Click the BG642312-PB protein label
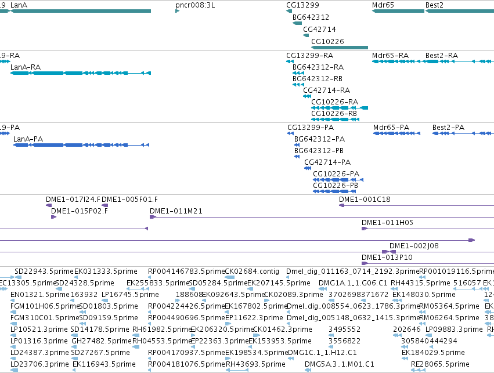Image resolution: width=494 pixels, height=373 pixels. pyautogui.click(x=319, y=151)
